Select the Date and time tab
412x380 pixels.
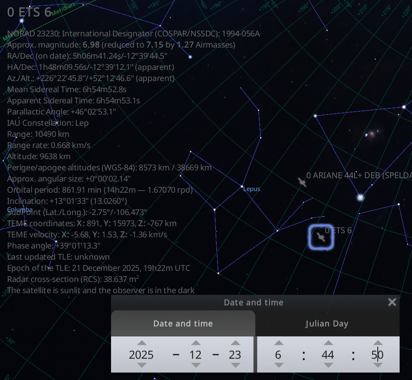pyautogui.click(x=183, y=324)
